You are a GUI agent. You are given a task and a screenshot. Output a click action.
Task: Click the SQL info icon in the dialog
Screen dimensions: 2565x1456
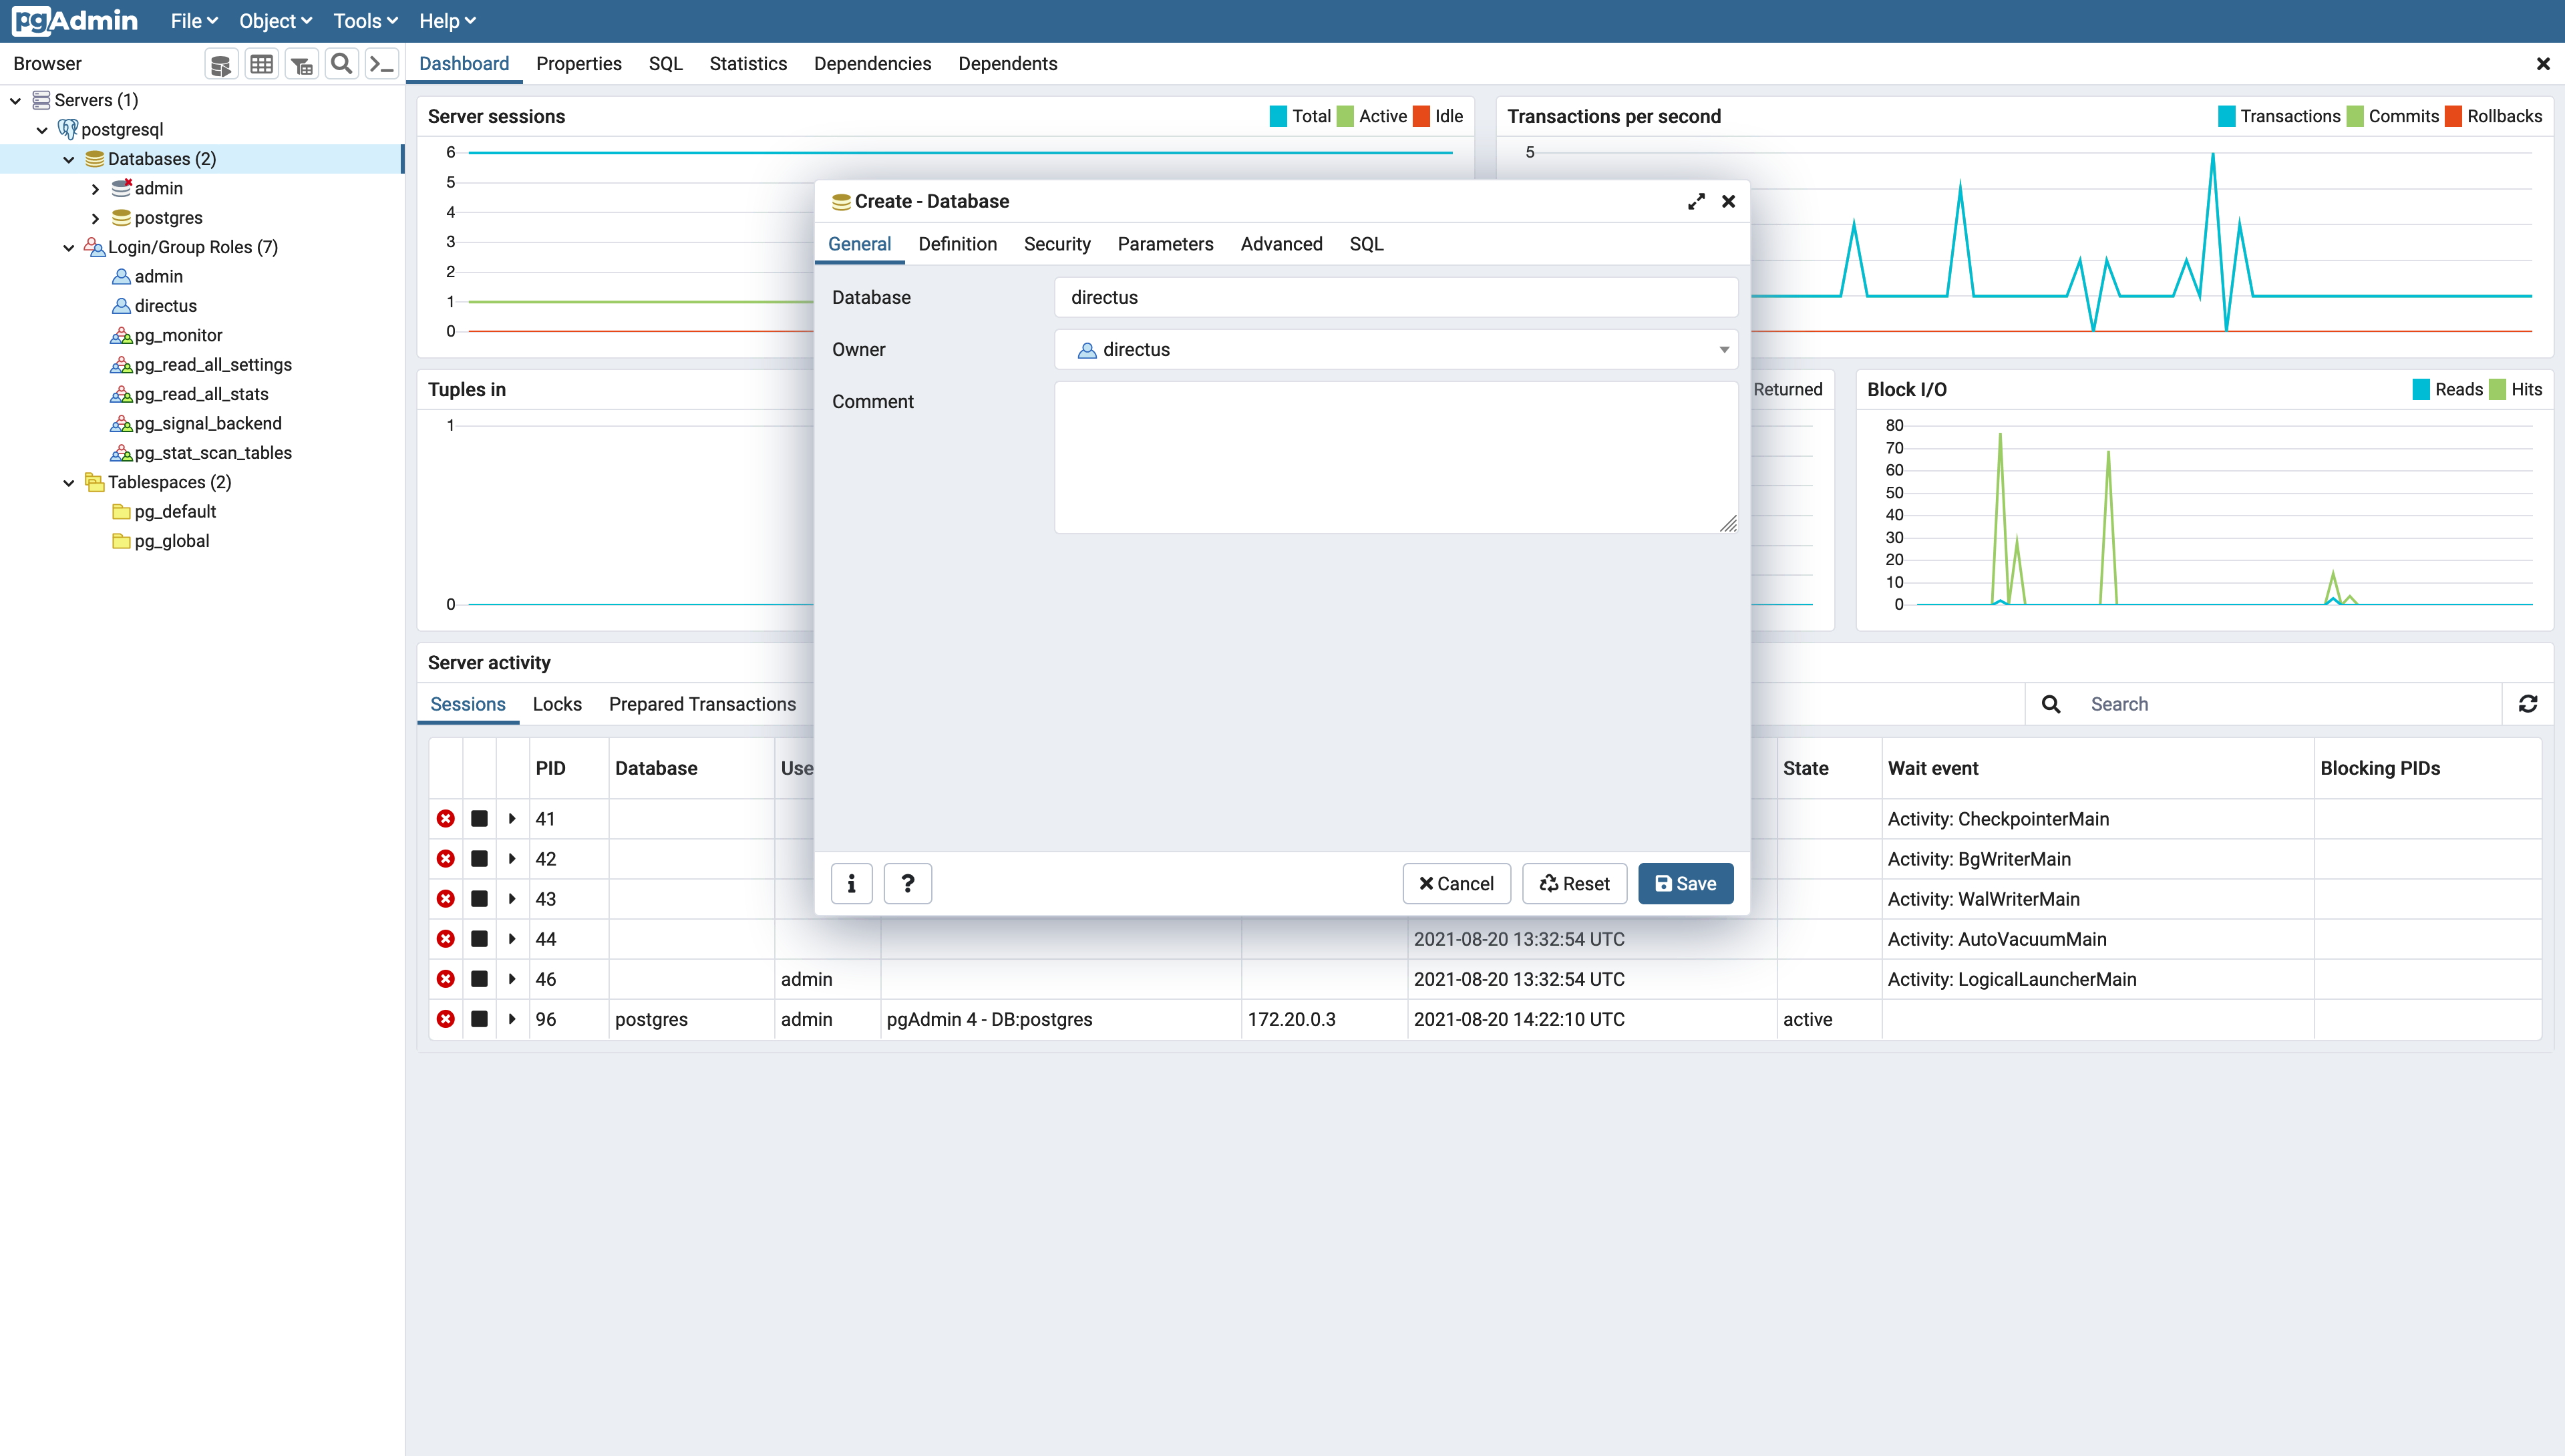(x=851, y=883)
